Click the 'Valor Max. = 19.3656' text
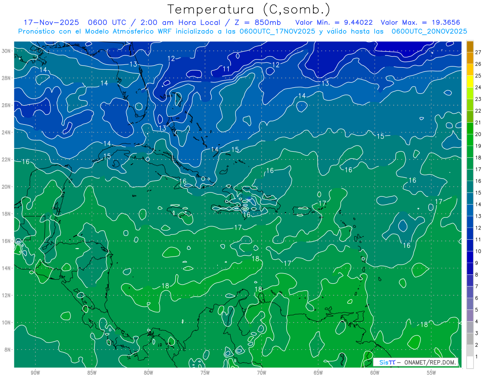Image resolution: width=489 pixels, height=378 pixels. pyautogui.click(x=420, y=22)
